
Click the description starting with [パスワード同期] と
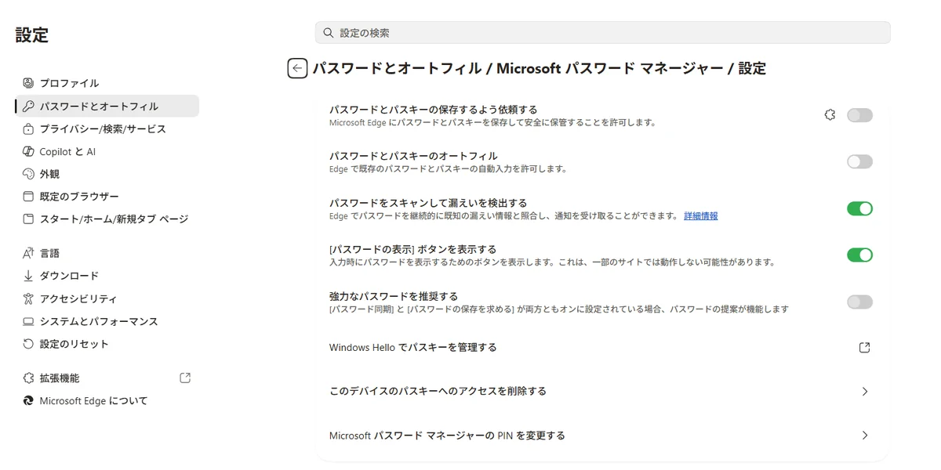[x=558, y=309]
